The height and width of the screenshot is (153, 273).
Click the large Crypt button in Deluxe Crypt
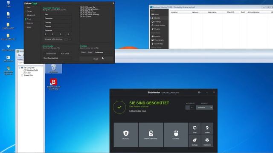96,59
